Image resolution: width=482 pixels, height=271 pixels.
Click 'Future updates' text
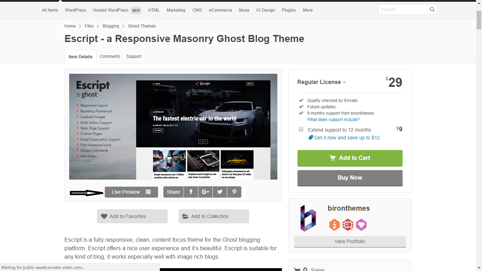tap(321, 107)
